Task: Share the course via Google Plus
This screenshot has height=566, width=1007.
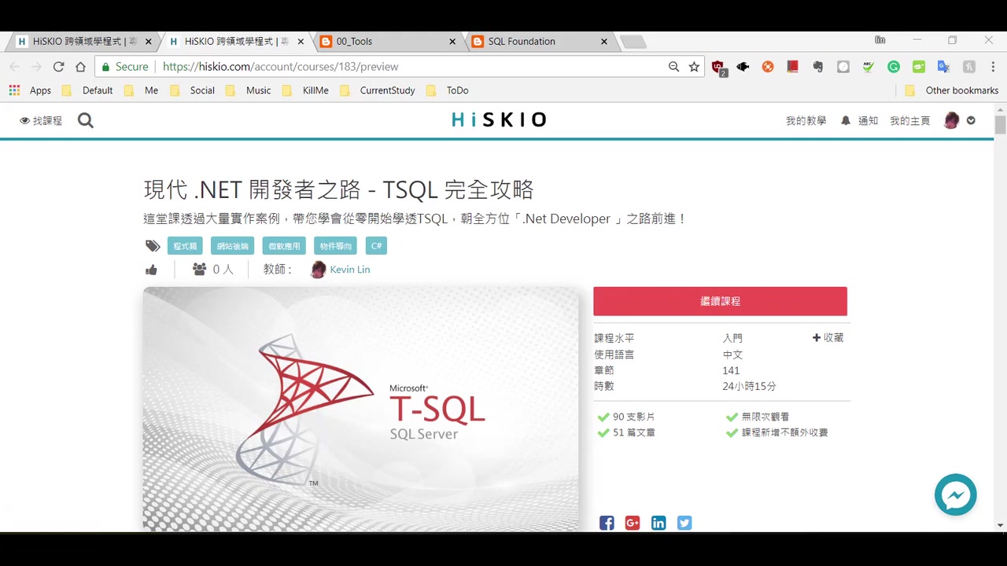Action: (x=633, y=523)
